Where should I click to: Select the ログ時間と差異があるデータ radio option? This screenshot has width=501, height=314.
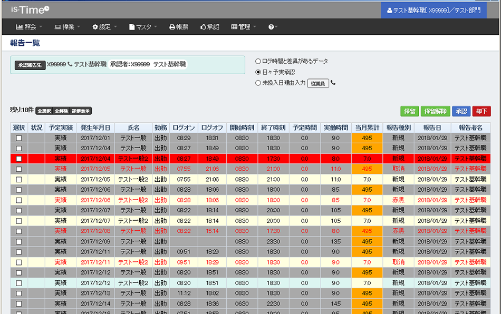[x=258, y=61]
